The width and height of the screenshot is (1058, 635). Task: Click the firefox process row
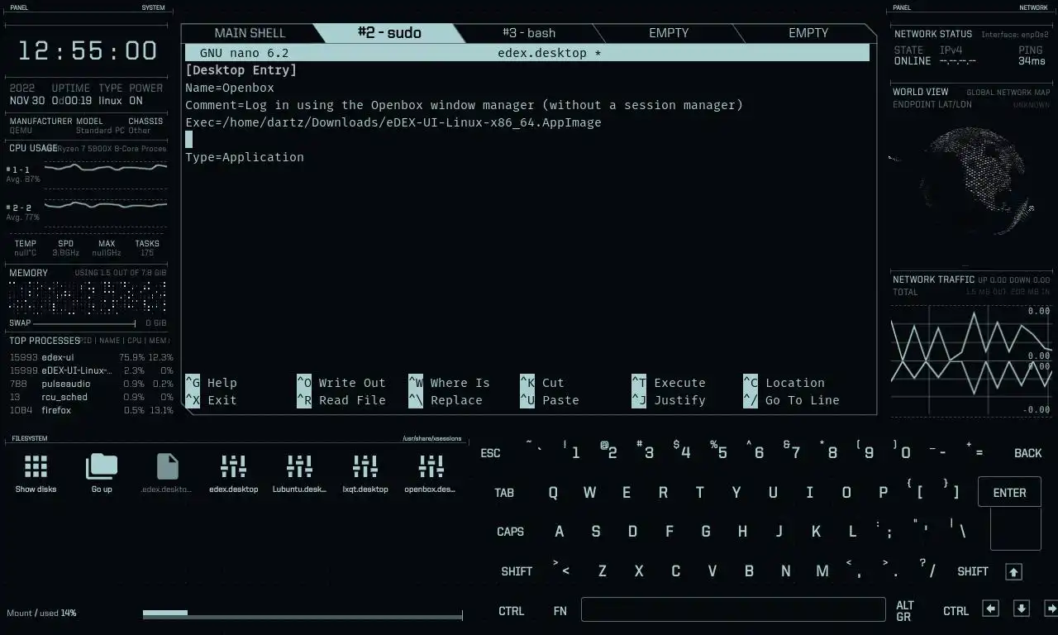[91, 410]
